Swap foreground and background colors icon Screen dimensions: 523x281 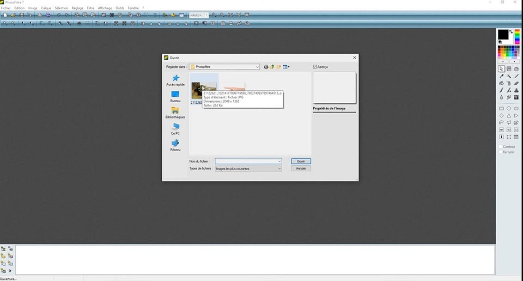(x=511, y=32)
